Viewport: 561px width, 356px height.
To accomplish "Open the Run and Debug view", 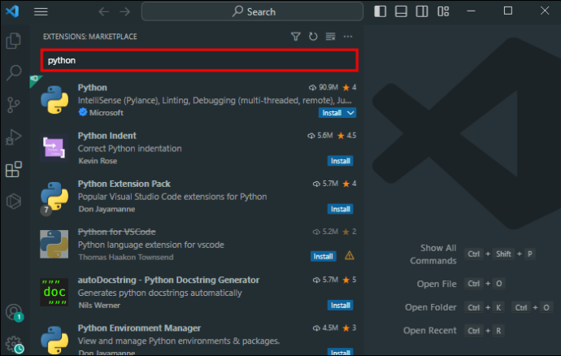I will [x=14, y=137].
